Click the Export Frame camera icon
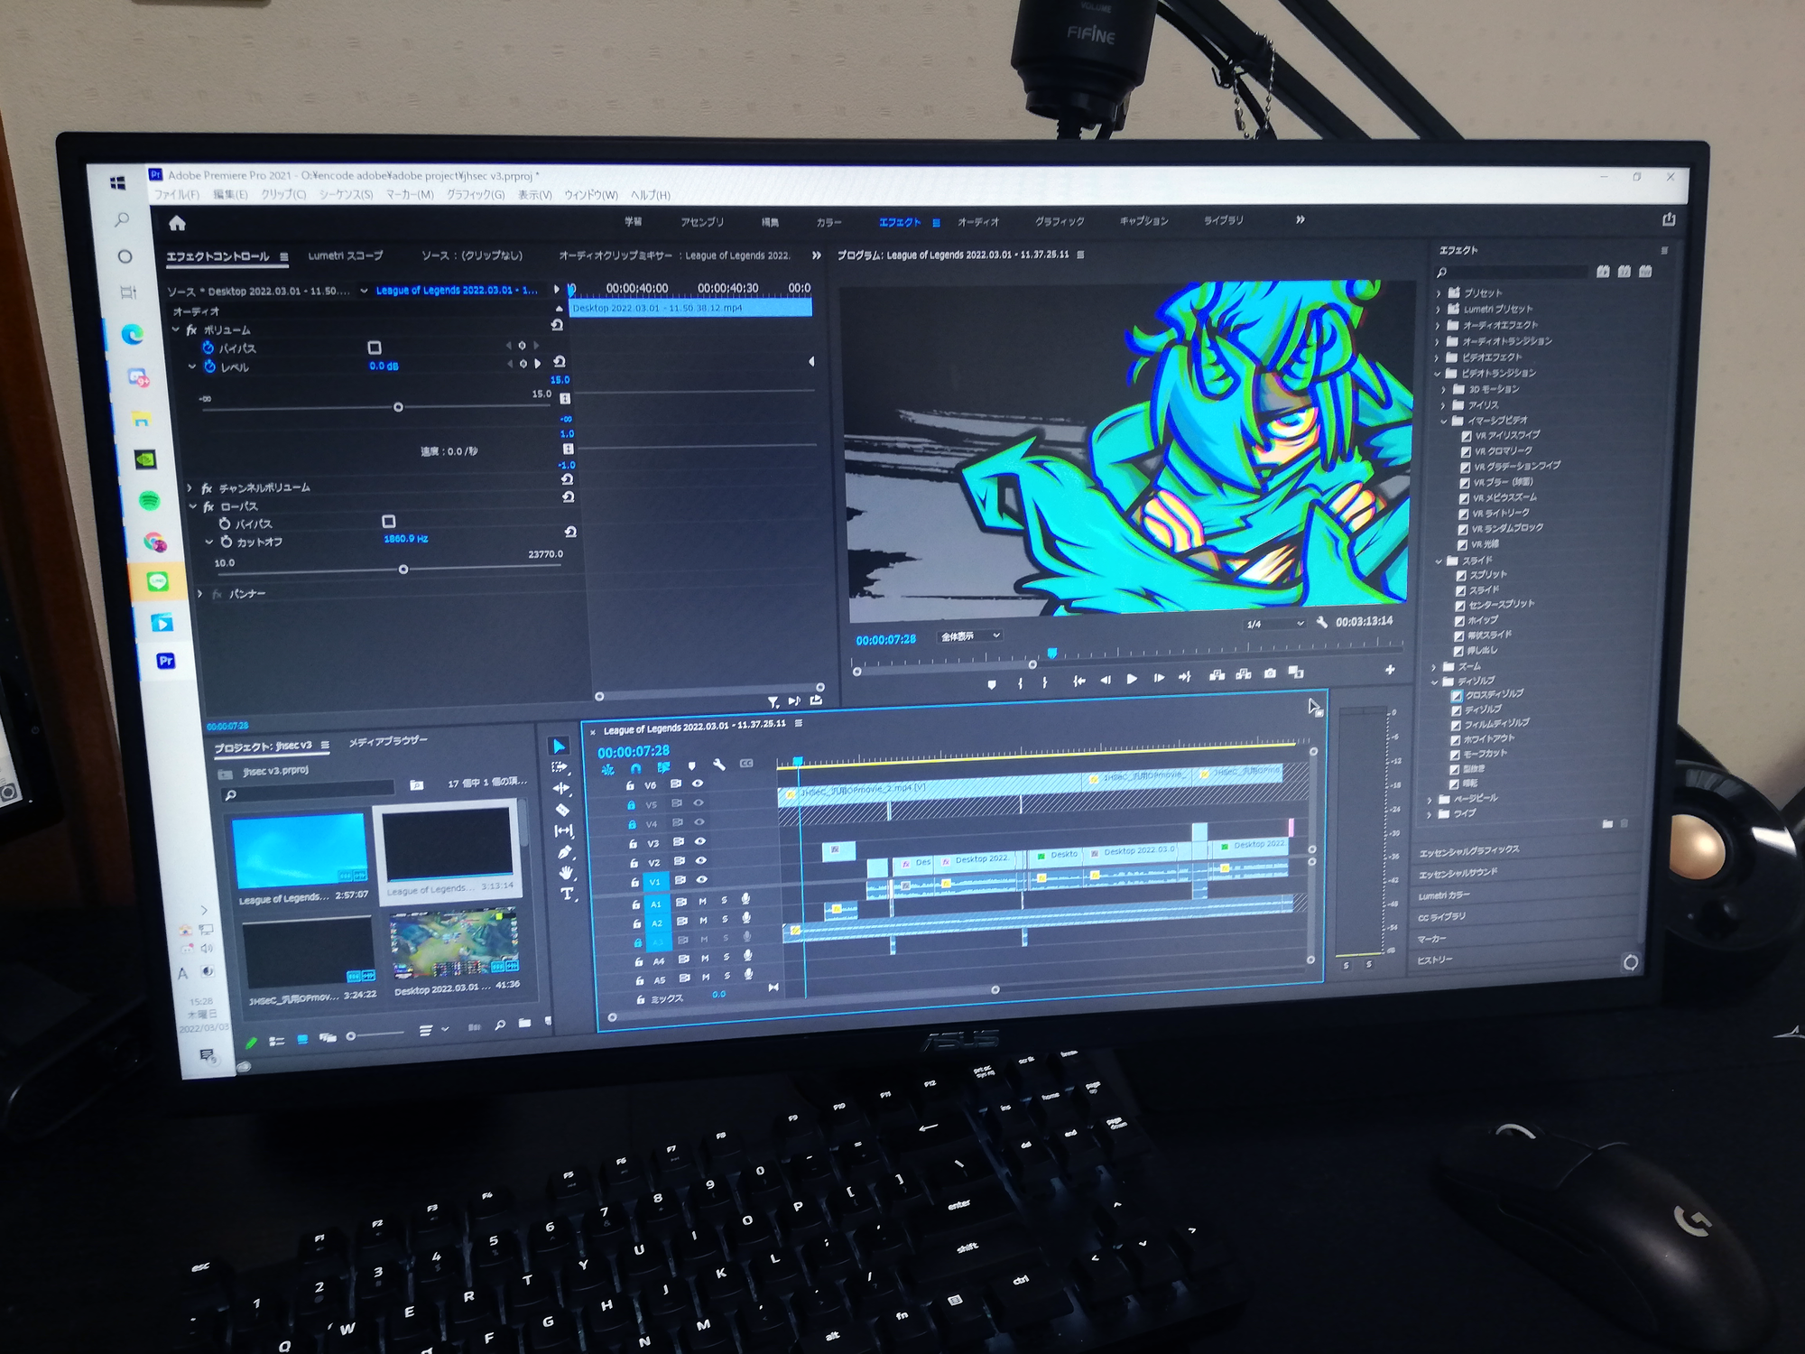This screenshot has height=1354, width=1805. coord(1270,673)
